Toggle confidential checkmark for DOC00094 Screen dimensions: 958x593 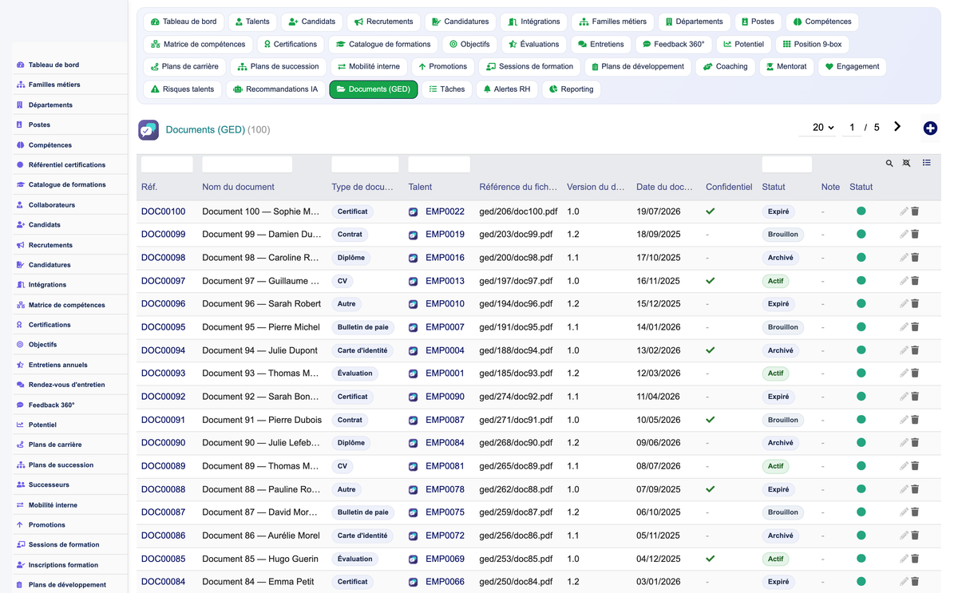(711, 350)
